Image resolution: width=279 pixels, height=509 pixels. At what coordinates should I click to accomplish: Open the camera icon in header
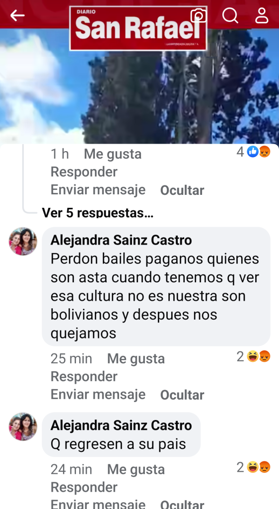pos(199,15)
